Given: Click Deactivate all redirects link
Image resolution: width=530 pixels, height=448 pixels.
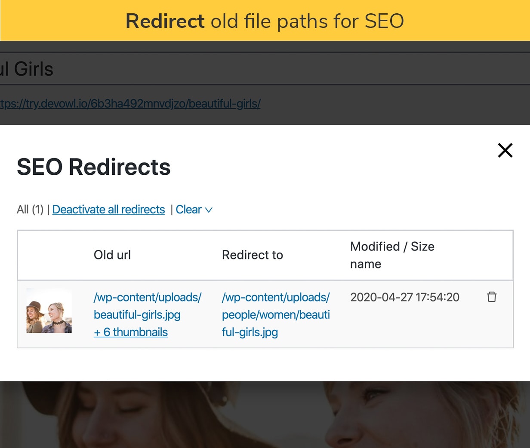Looking at the screenshot, I should pyautogui.click(x=108, y=209).
